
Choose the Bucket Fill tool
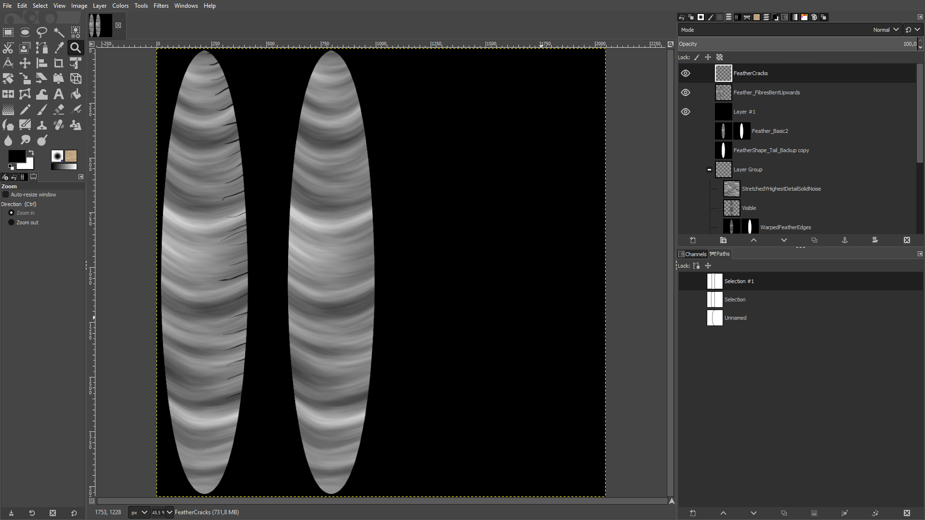[76, 94]
